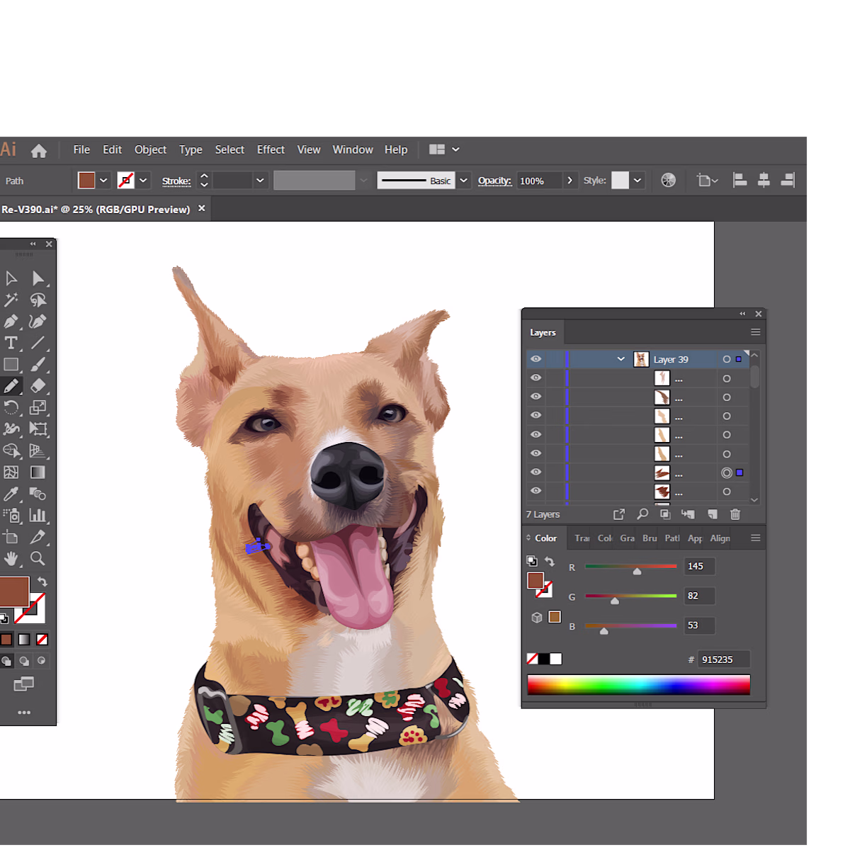Swap fill and stroke in the toolbar
This screenshot has width=850, height=850.
click(x=42, y=582)
